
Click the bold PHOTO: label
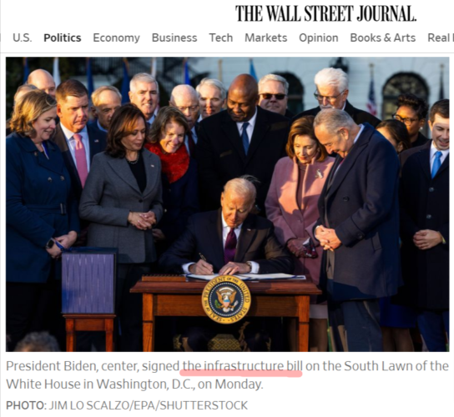[x=27, y=405]
